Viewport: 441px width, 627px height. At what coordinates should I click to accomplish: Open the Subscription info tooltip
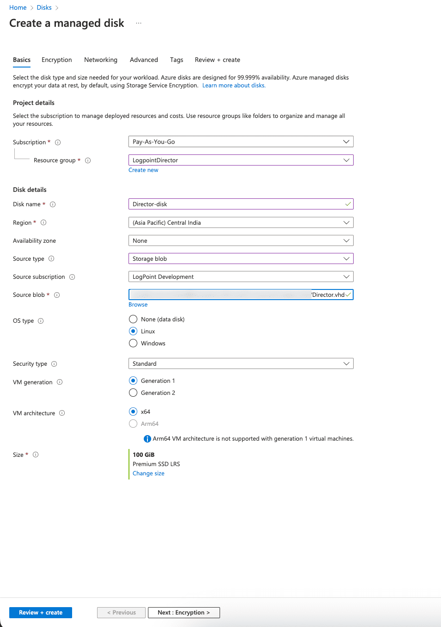pos(58,142)
